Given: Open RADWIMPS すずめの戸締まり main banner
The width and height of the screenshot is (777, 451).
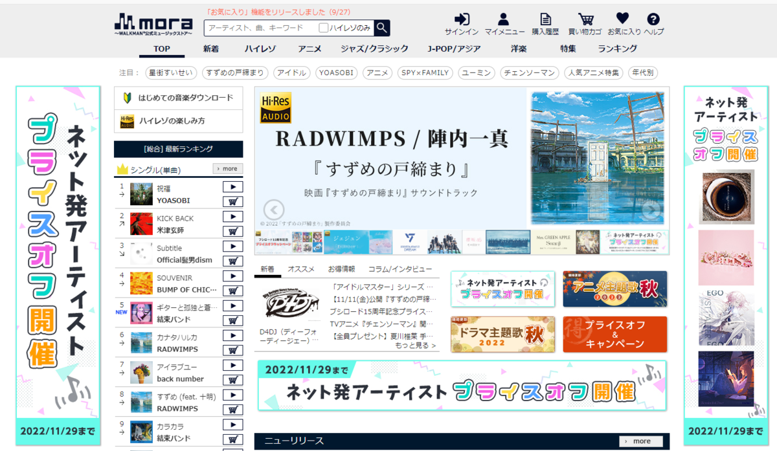Looking at the screenshot, I should (462, 158).
